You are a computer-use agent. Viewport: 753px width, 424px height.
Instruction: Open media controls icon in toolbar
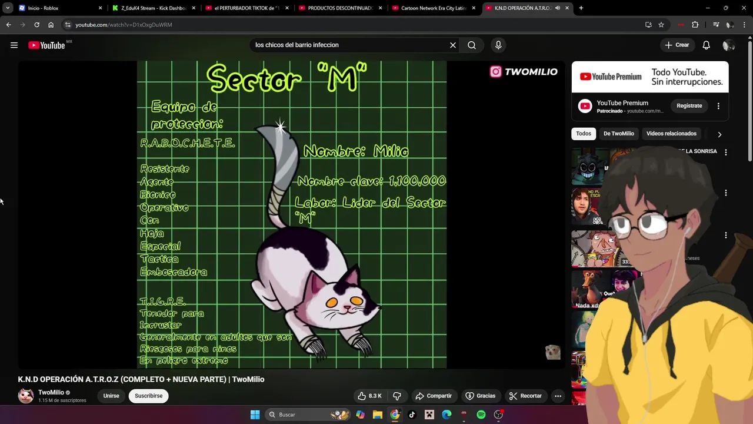coord(716,25)
